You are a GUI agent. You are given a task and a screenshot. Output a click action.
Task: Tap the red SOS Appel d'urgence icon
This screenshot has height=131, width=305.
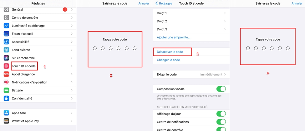(x=6, y=74)
